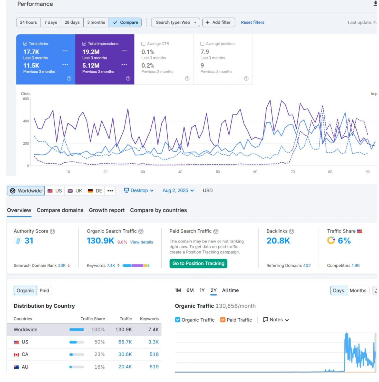
Task: Click the globe icon beside Authority Score
Action: tap(53, 231)
